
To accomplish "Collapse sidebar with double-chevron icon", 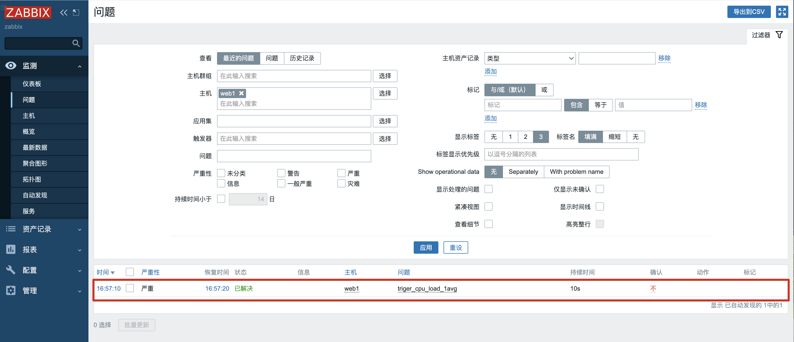I will pyautogui.click(x=64, y=12).
